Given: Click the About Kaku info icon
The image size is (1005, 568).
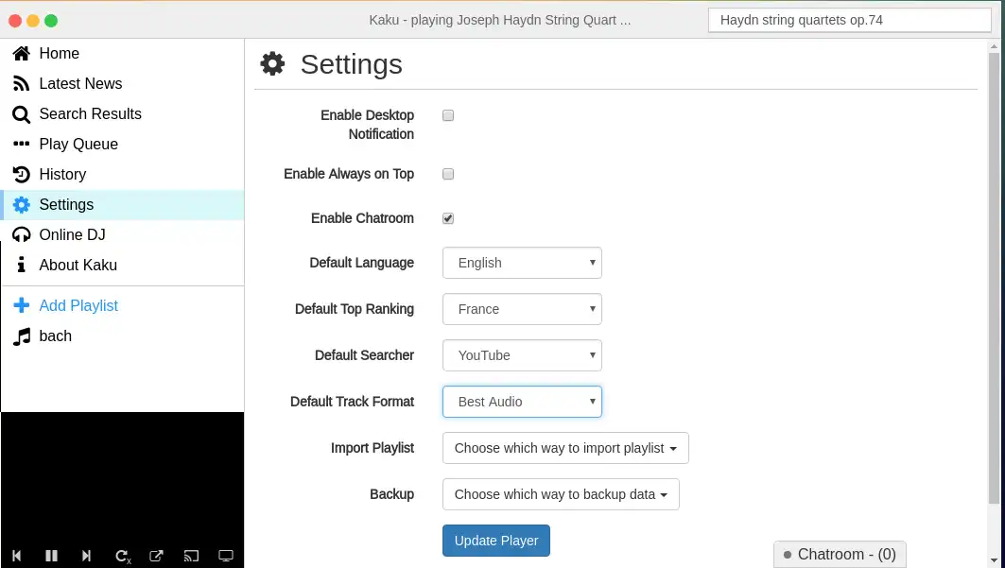Looking at the screenshot, I should [21, 265].
